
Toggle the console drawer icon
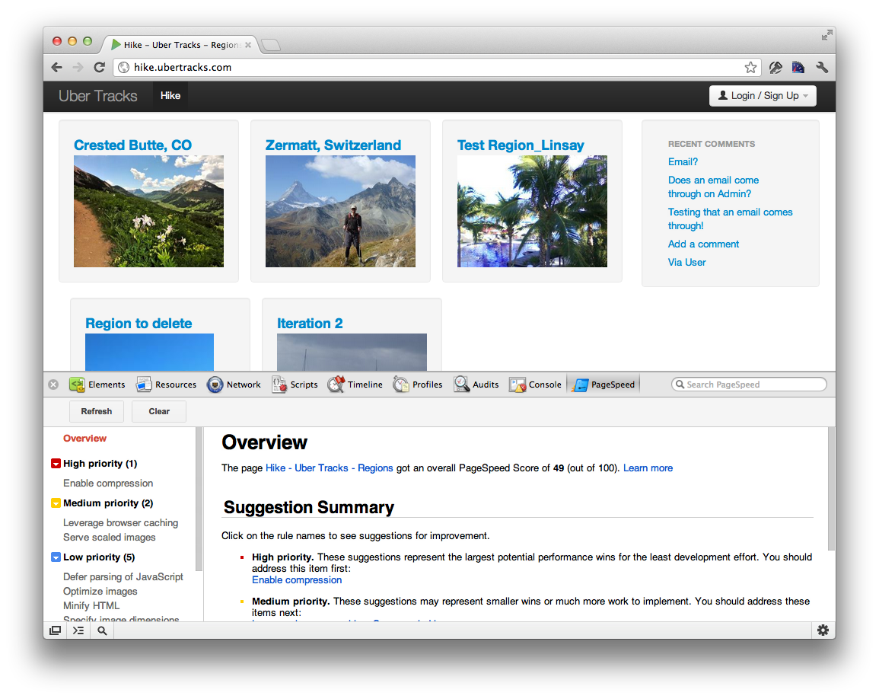coord(78,630)
